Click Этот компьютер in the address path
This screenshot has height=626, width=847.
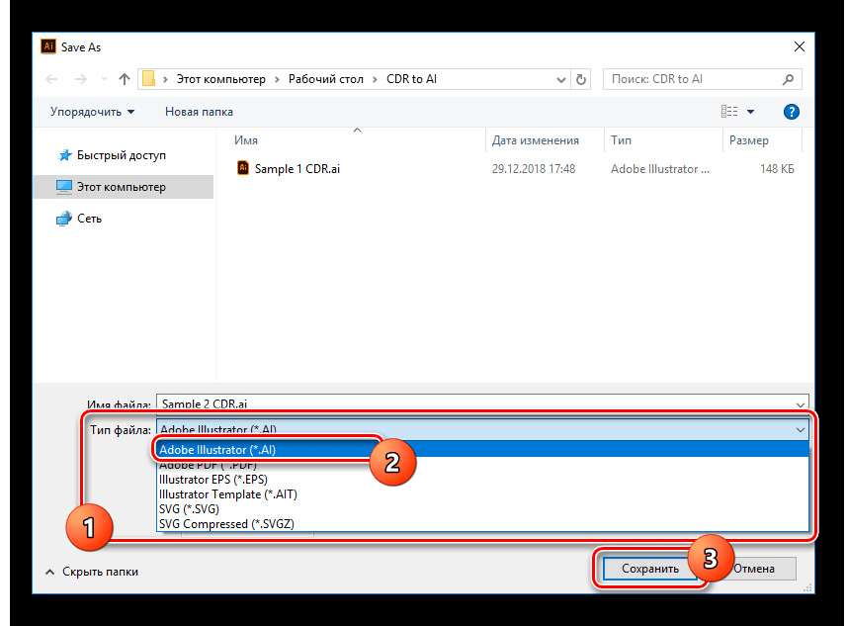pyautogui.click(x=221, y=79)
